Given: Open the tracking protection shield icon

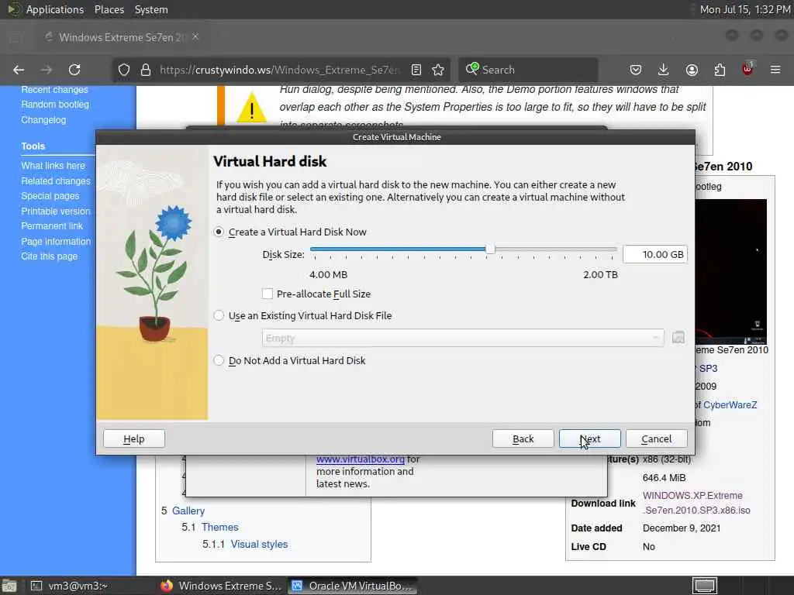Looking at the screenshot, I should pyautogui.click(x=124, y=70).
